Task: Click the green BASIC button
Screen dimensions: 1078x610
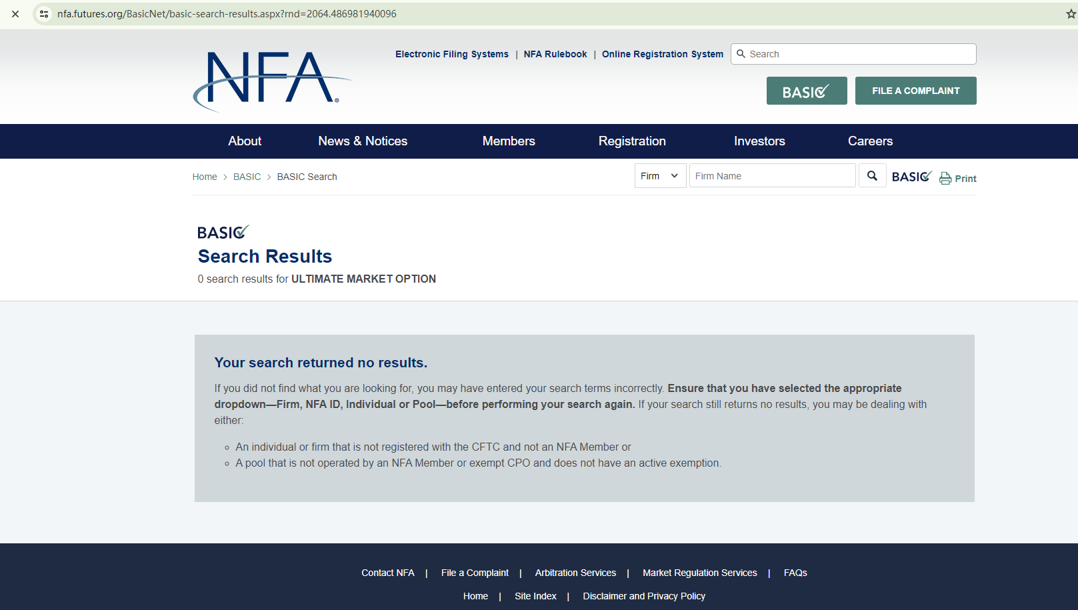Action: click(807, 91)
